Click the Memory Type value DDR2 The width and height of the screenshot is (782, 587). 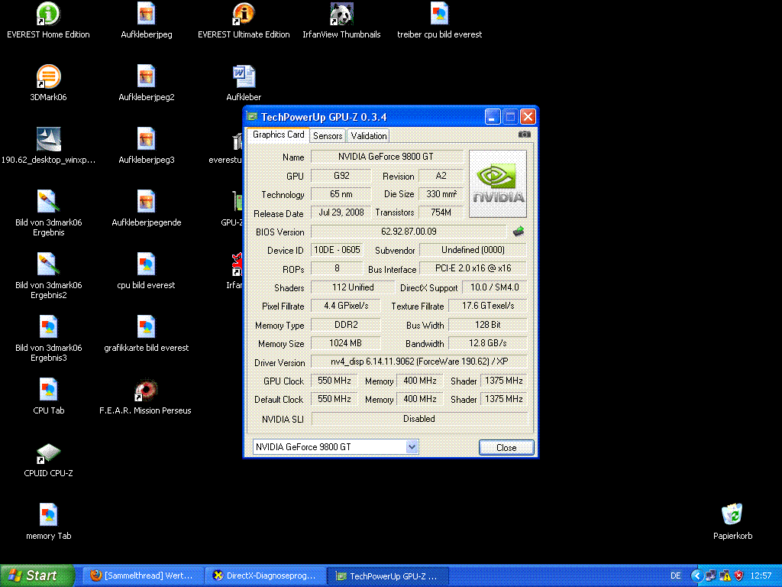346,325
